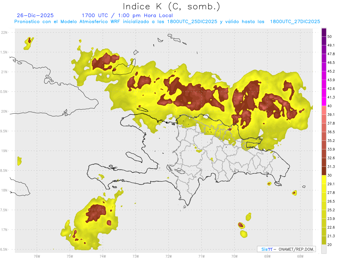Click the legend value '40'

329,106
